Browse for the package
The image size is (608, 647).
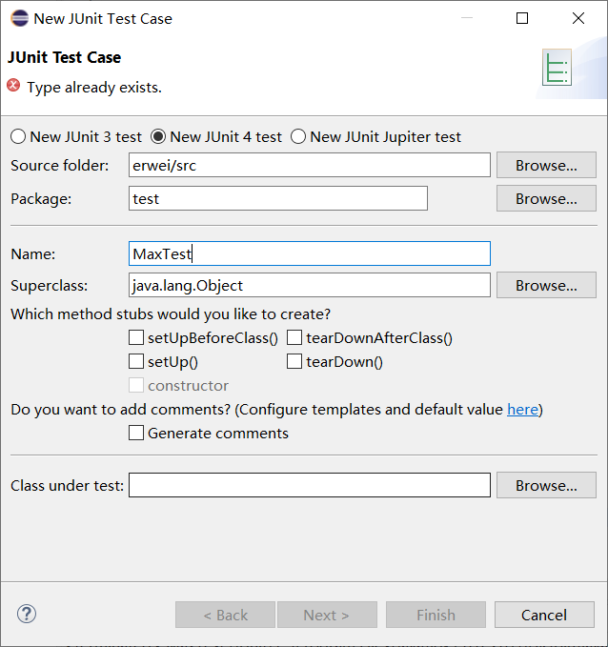pyautogui.click(x=546, y=198)
